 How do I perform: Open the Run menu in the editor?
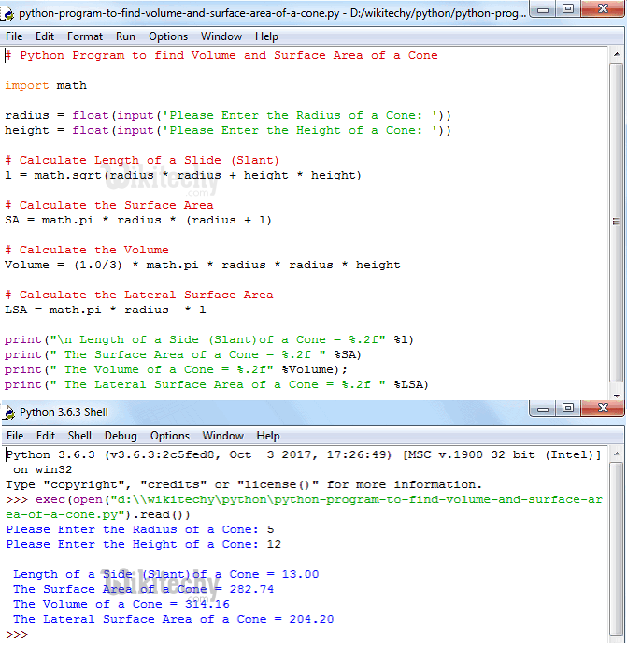coord(125,36)
